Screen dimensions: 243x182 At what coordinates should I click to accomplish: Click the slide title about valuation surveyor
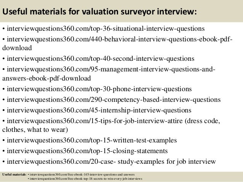(99, 12)
